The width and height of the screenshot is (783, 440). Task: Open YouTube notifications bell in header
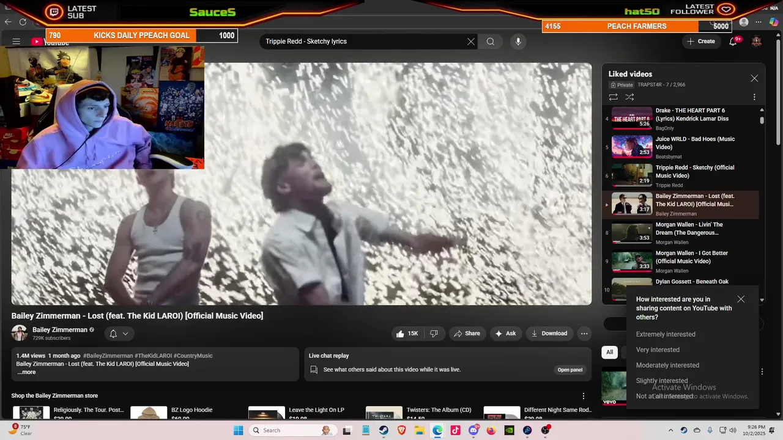tap(733, 42)
